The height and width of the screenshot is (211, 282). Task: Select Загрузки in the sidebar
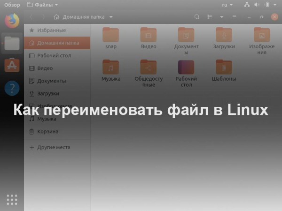click(x=57, y=93)
